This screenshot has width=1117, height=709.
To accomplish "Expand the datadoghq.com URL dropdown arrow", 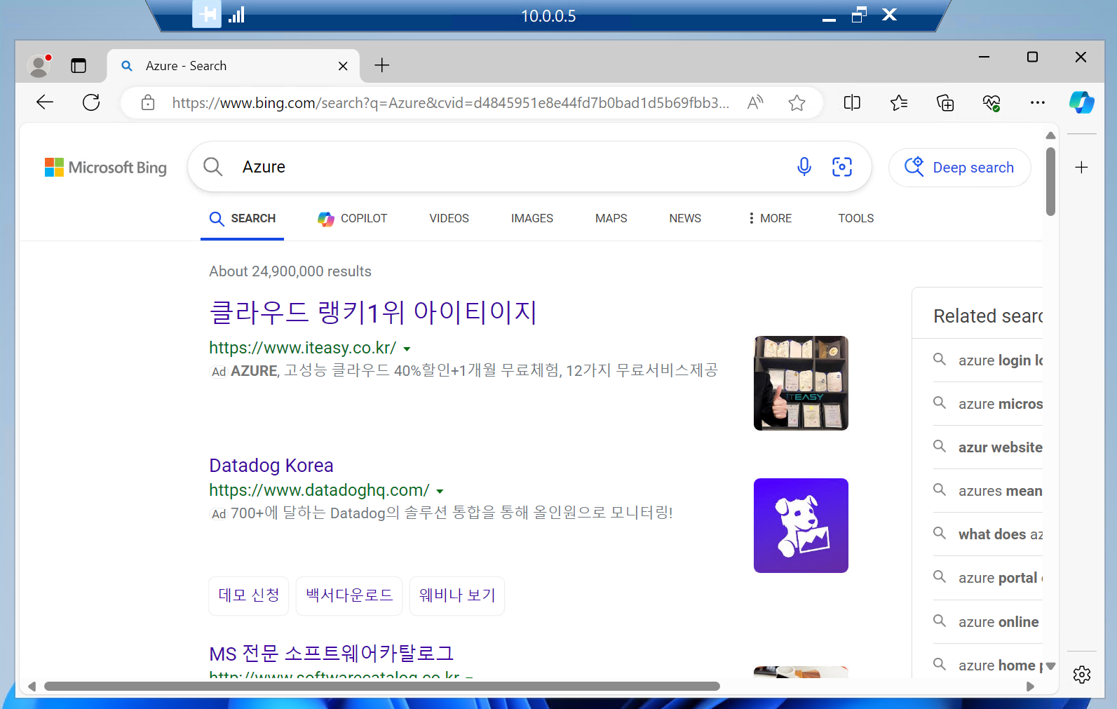I will (440, 491).
